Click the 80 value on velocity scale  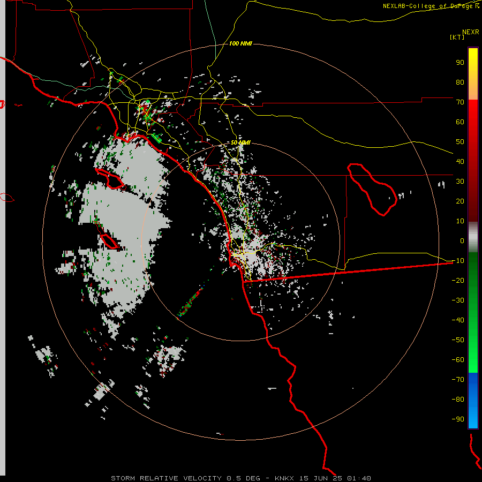coord(460,82)
